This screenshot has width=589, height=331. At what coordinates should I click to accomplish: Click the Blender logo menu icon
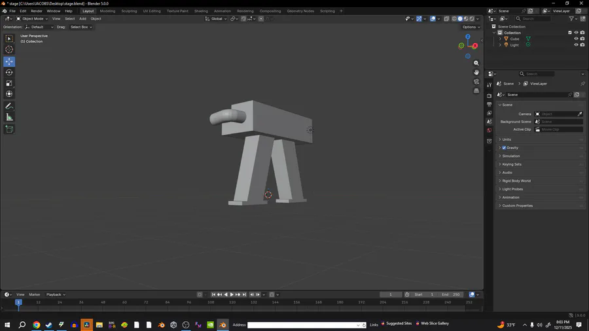[5, 11]
